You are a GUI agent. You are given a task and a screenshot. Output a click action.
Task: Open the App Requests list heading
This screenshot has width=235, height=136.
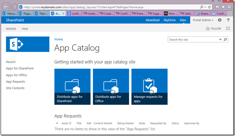68,116
